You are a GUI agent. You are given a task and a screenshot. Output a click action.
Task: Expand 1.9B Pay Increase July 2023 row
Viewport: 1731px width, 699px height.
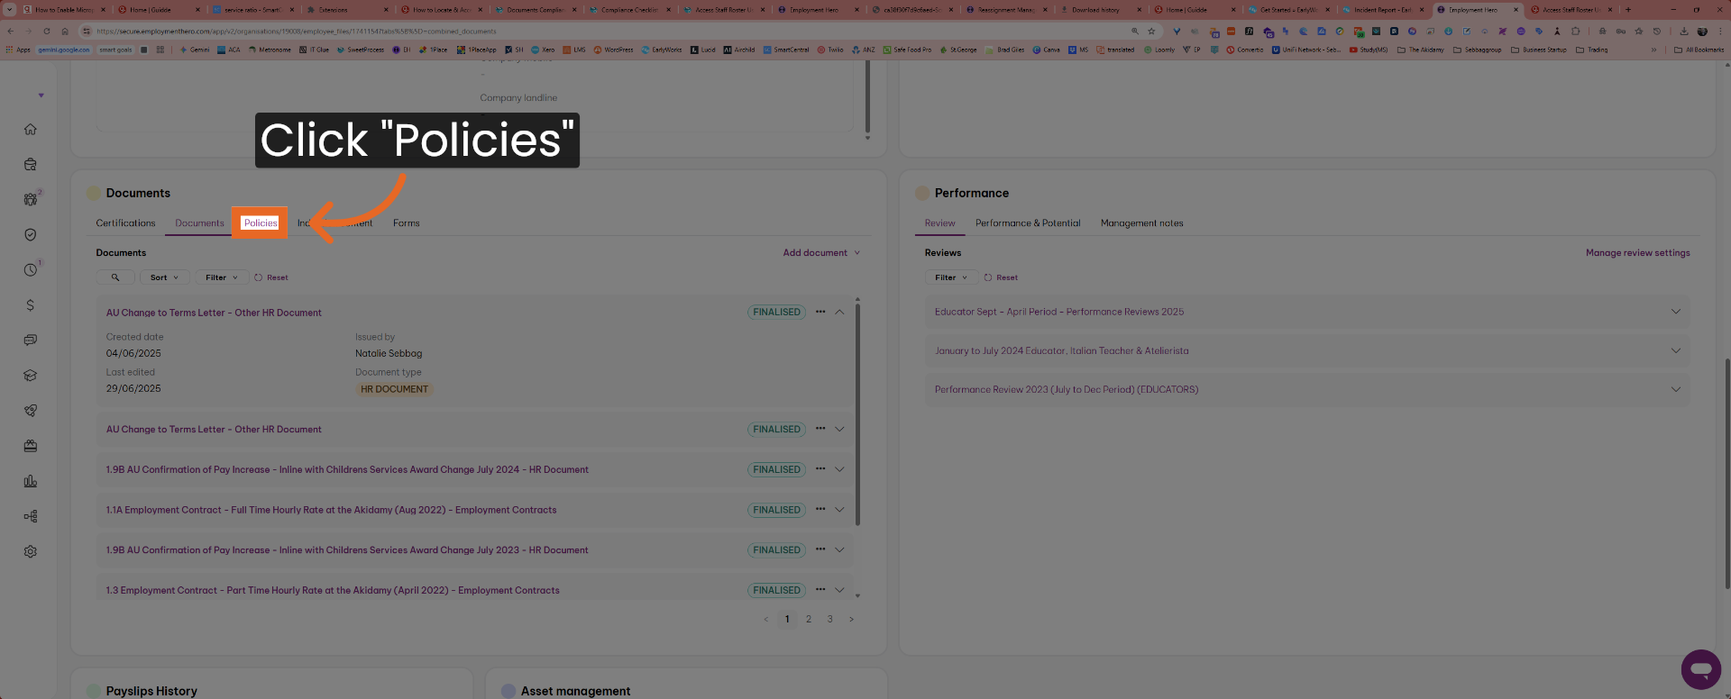click(x=839, y=549)
